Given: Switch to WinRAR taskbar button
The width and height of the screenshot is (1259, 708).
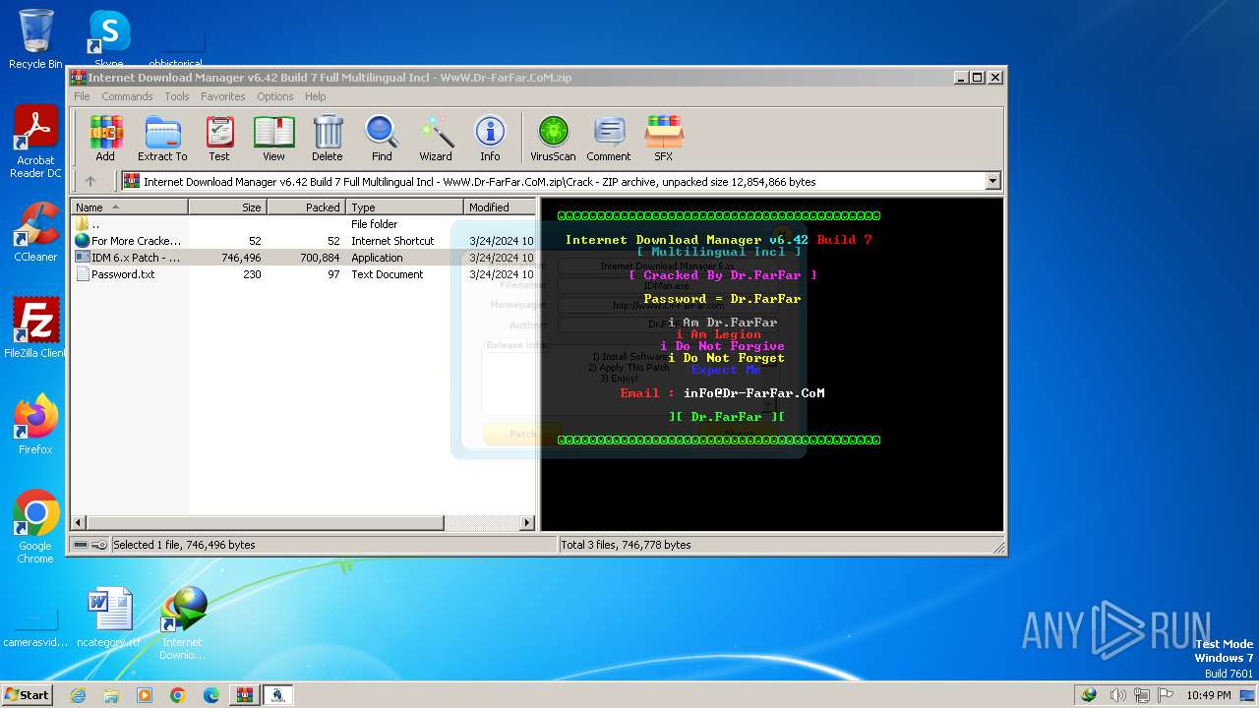Looking at the screenshot, I should coord(245,695).
